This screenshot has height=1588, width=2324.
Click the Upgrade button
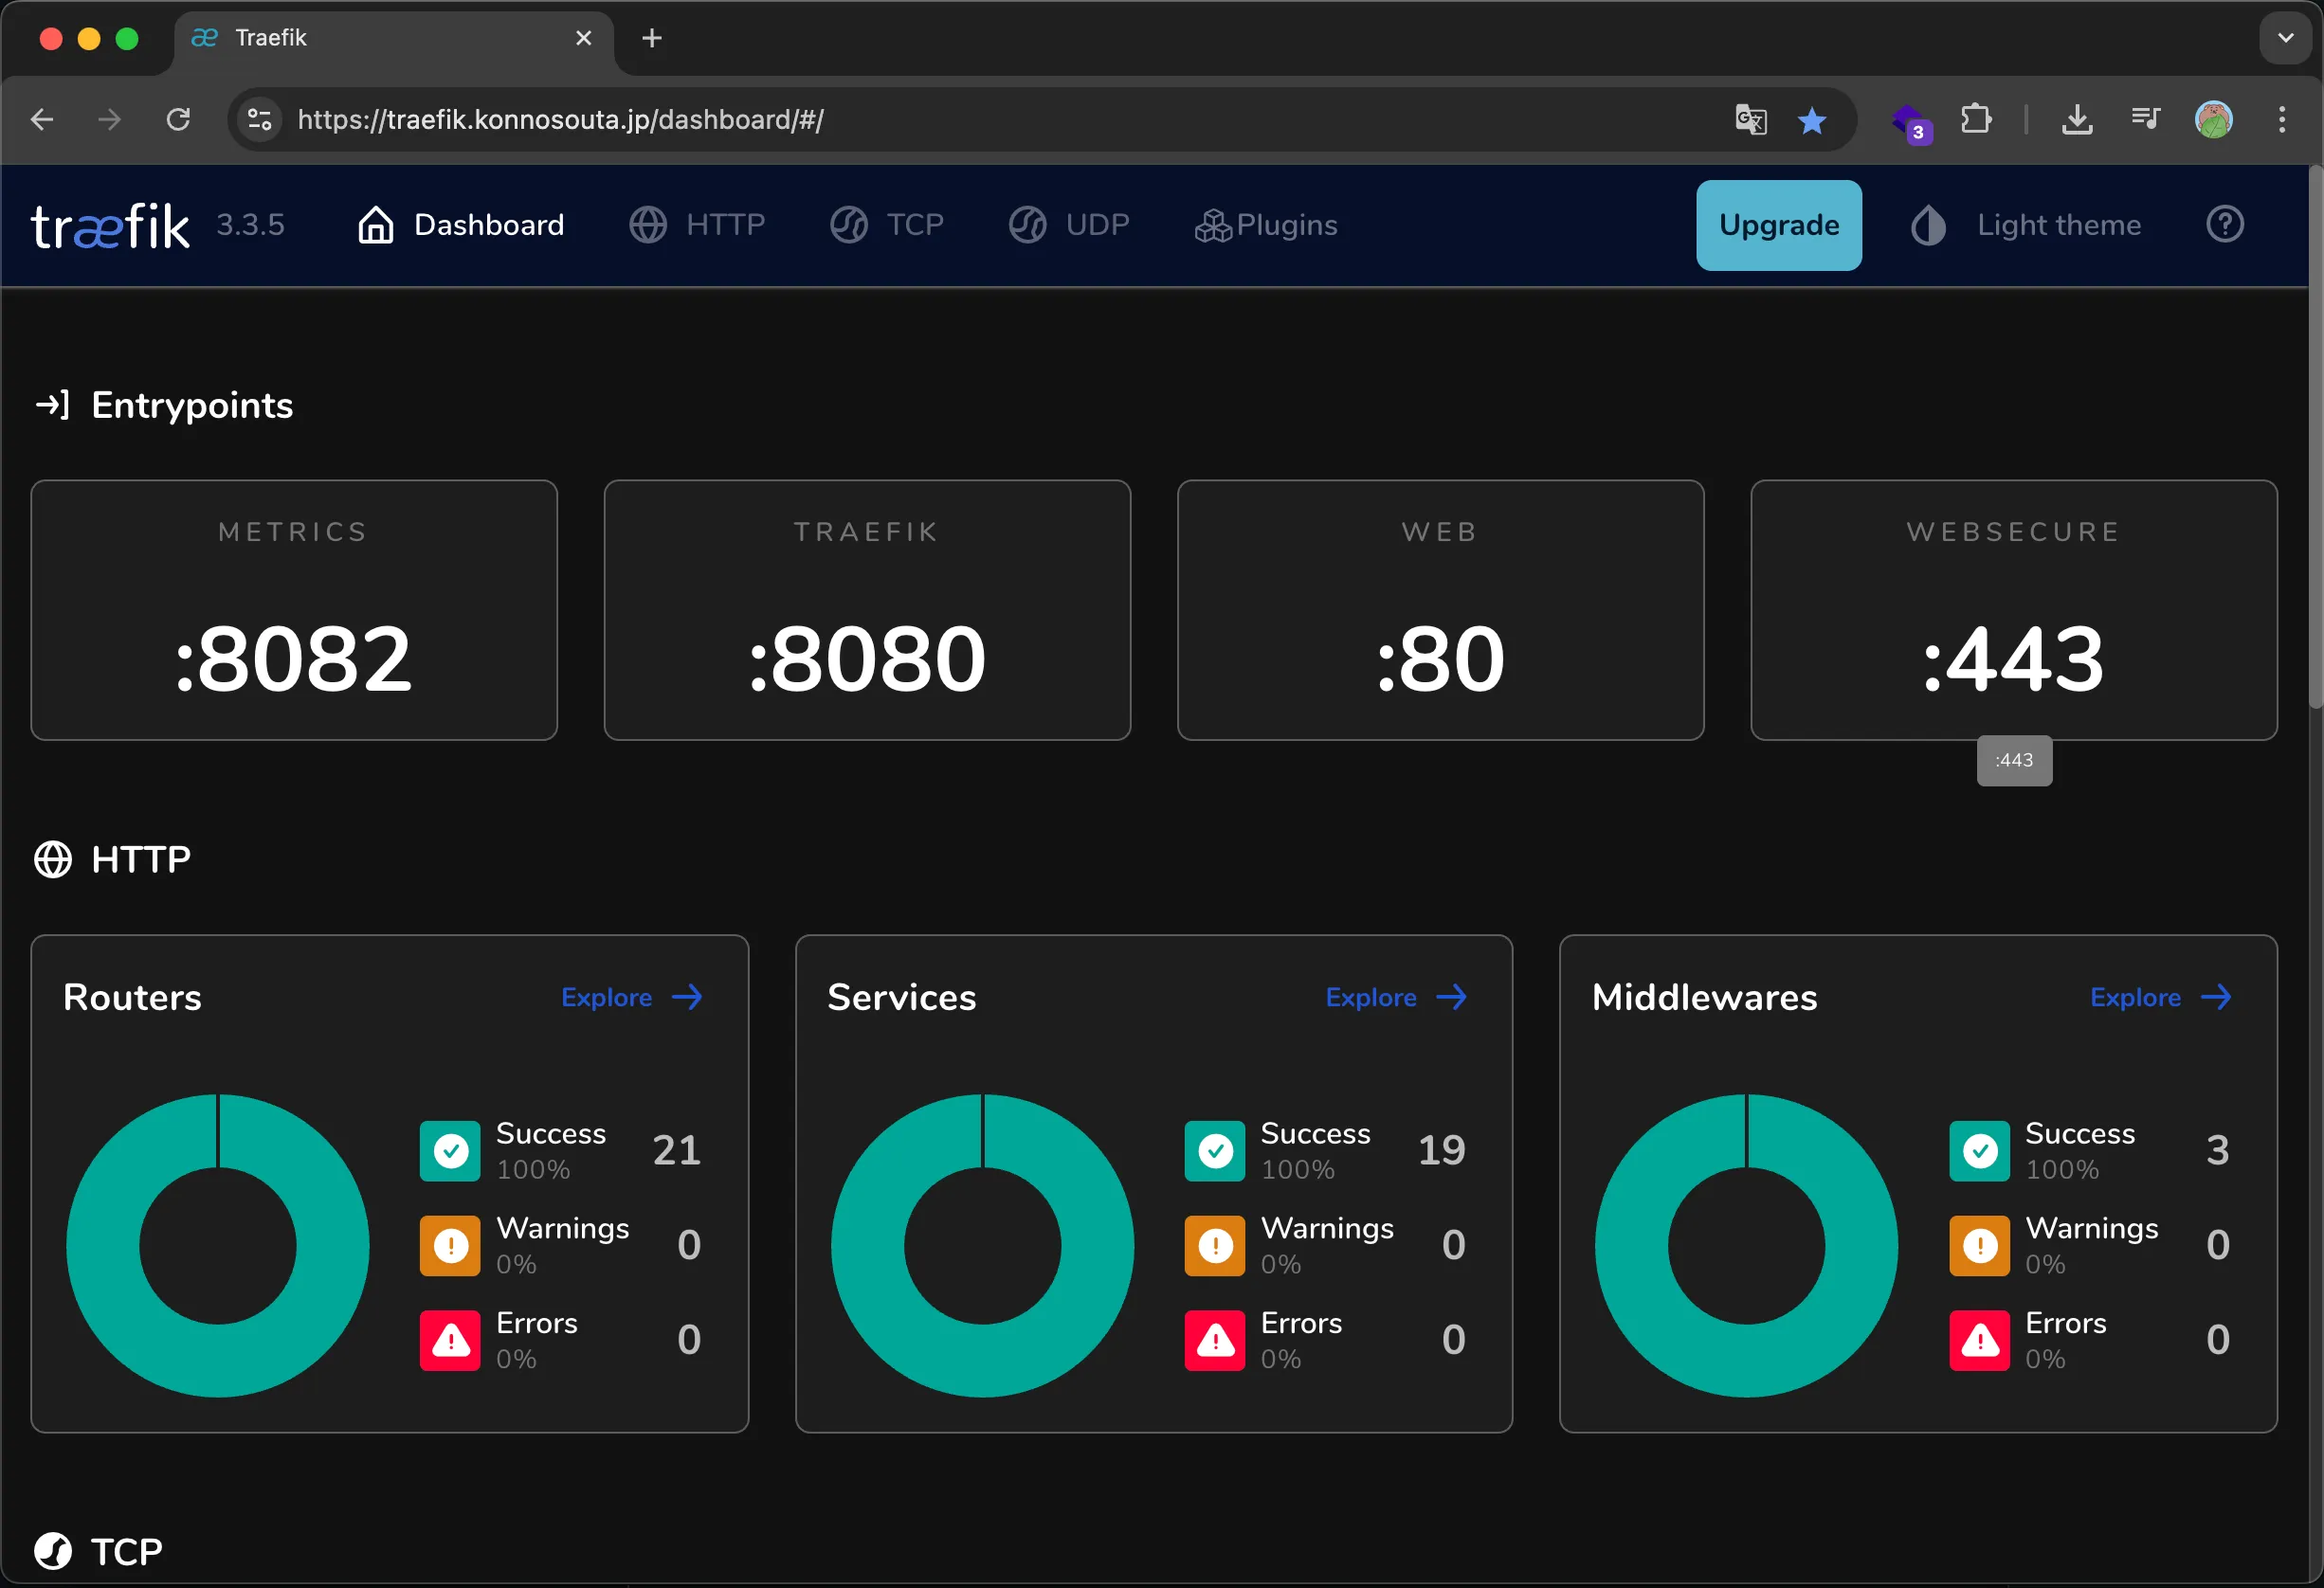coord(1778,225)
